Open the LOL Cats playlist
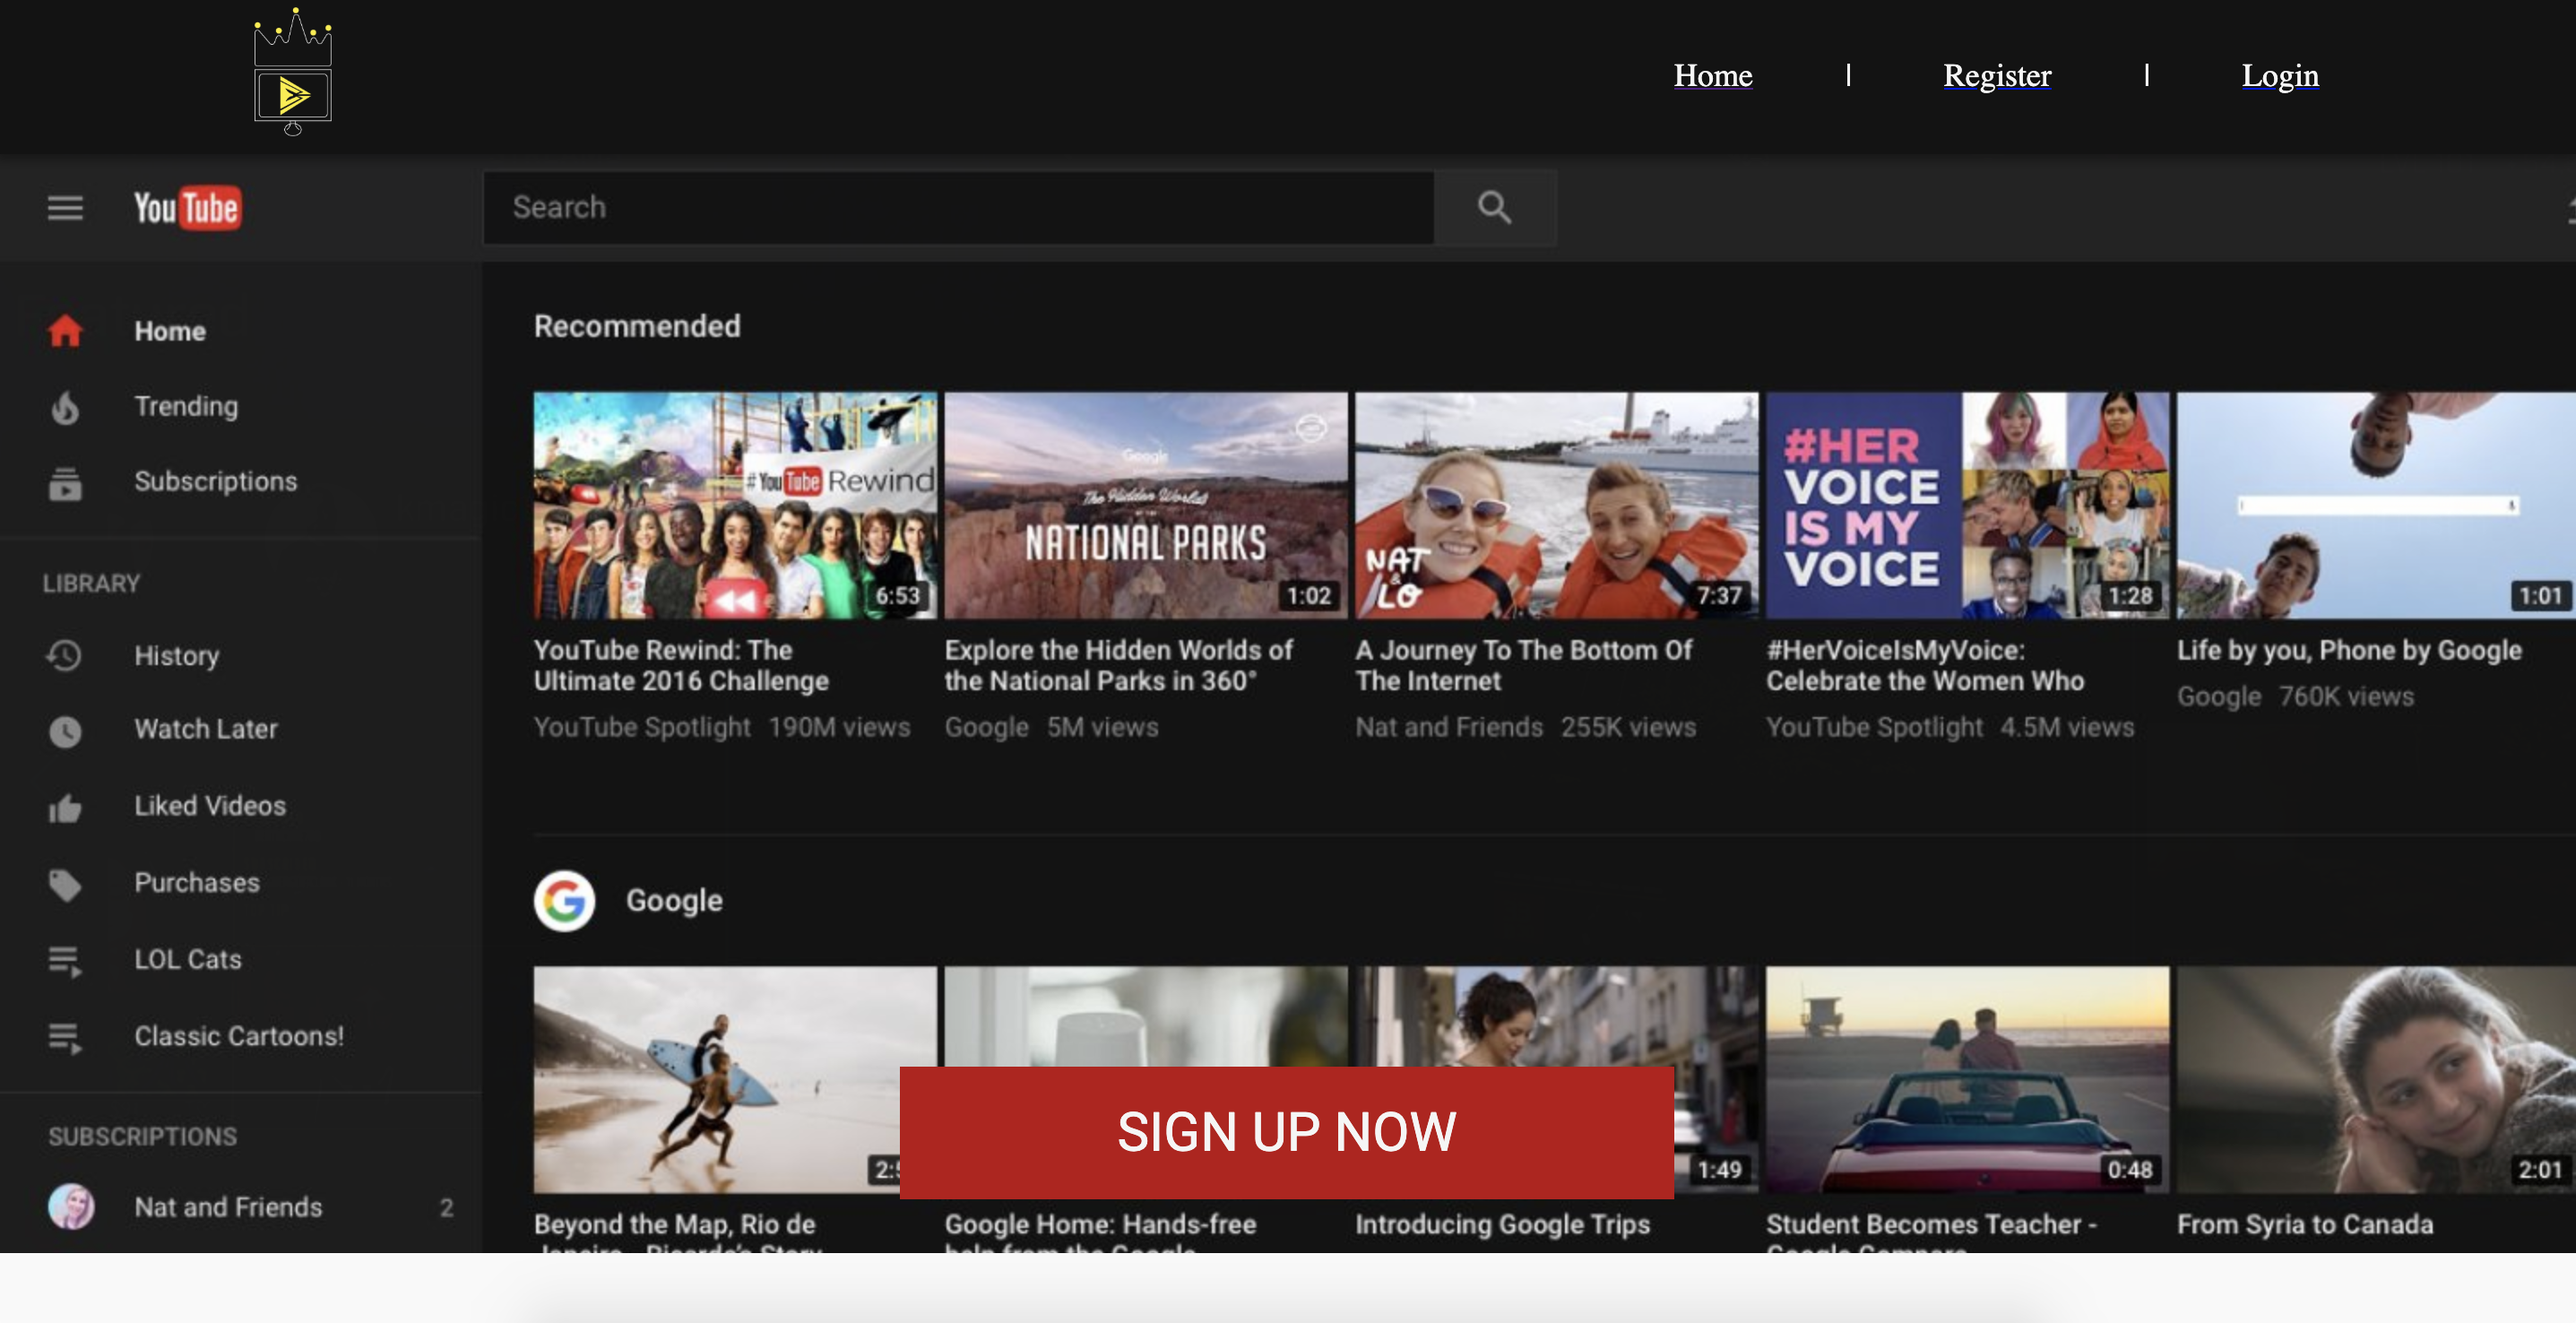The height and width of the screenshot is (1323, 2576). click(x=188, y=959)
